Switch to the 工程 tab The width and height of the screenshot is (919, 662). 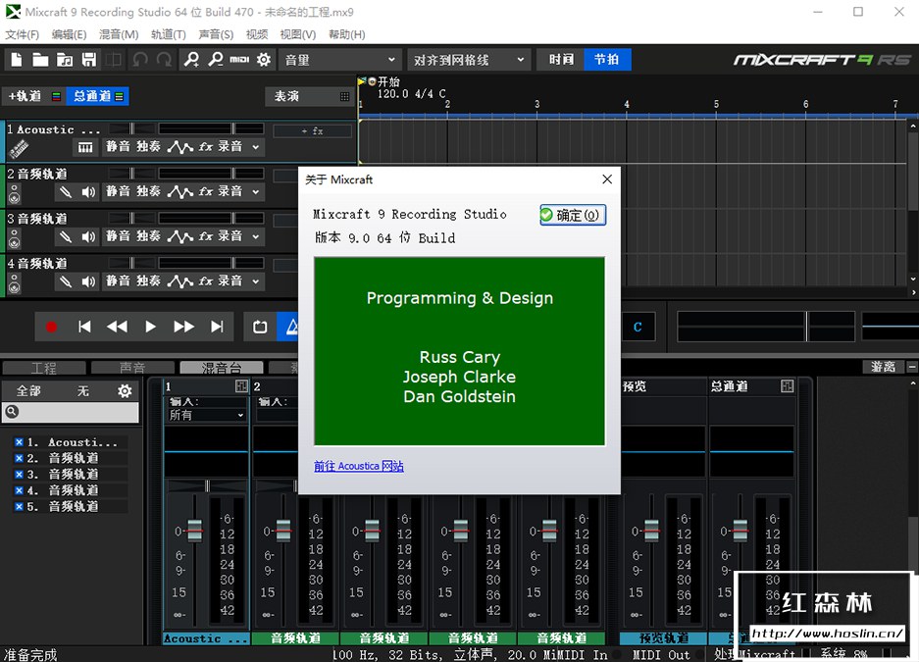click(x=44, y=368)
